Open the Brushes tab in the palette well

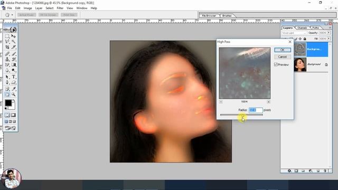[x=227, y=16]
